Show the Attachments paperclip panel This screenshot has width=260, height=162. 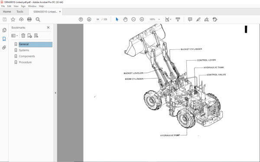[4, 48]
